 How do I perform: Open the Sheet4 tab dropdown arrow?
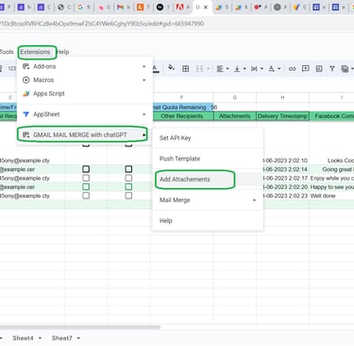pyautogui.click(x=40, y=338)
